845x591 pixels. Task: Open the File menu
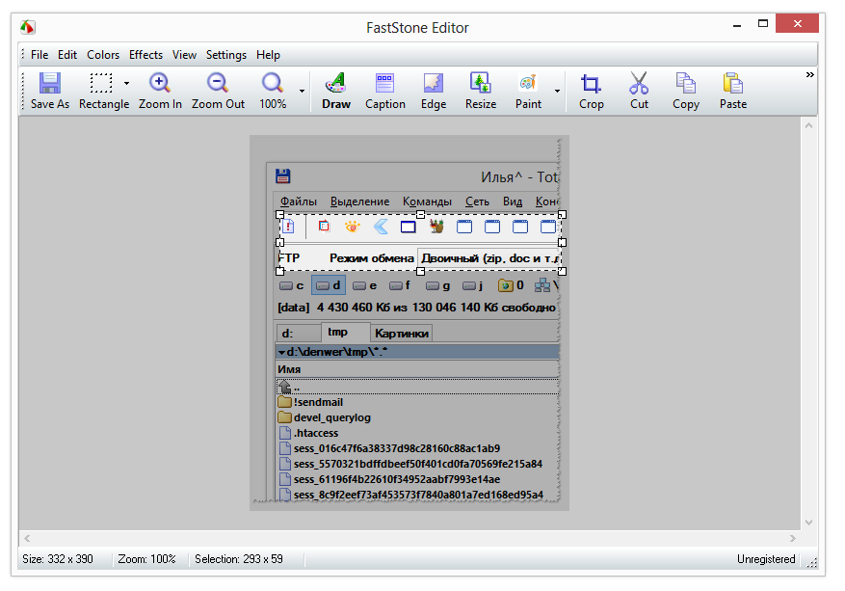(40, 55)
